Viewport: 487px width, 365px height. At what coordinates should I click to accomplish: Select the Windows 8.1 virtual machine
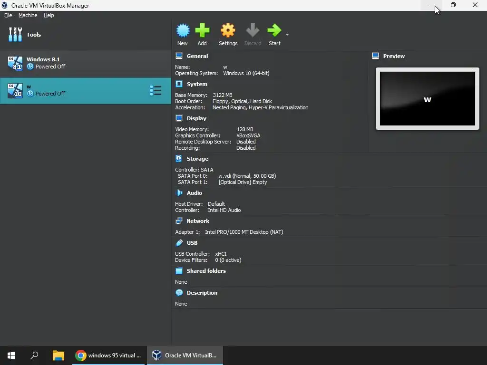[x=86, y=64]
